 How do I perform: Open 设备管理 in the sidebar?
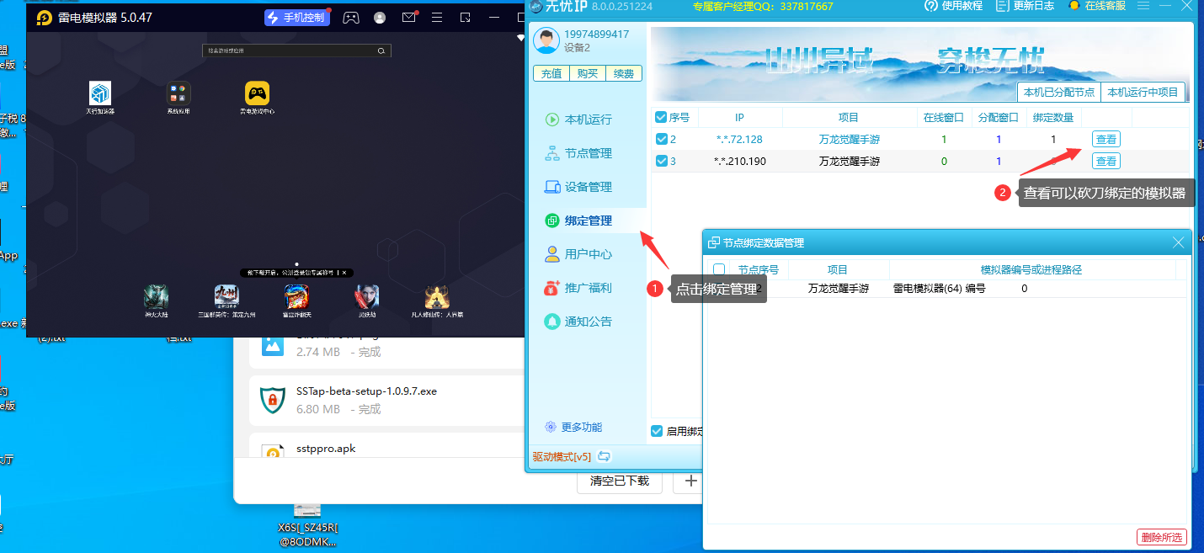pos(578,187)
